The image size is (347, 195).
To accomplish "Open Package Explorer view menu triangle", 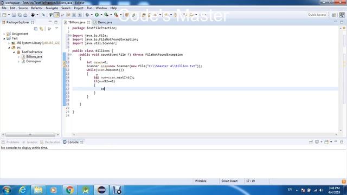I will [56, 29].
